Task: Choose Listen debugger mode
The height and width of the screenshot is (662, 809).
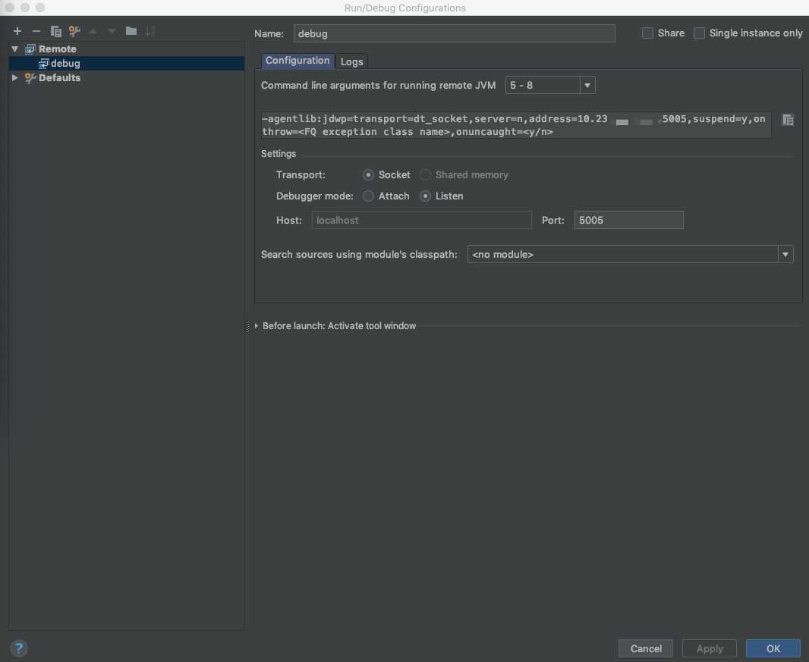Action: coord(425,196)
